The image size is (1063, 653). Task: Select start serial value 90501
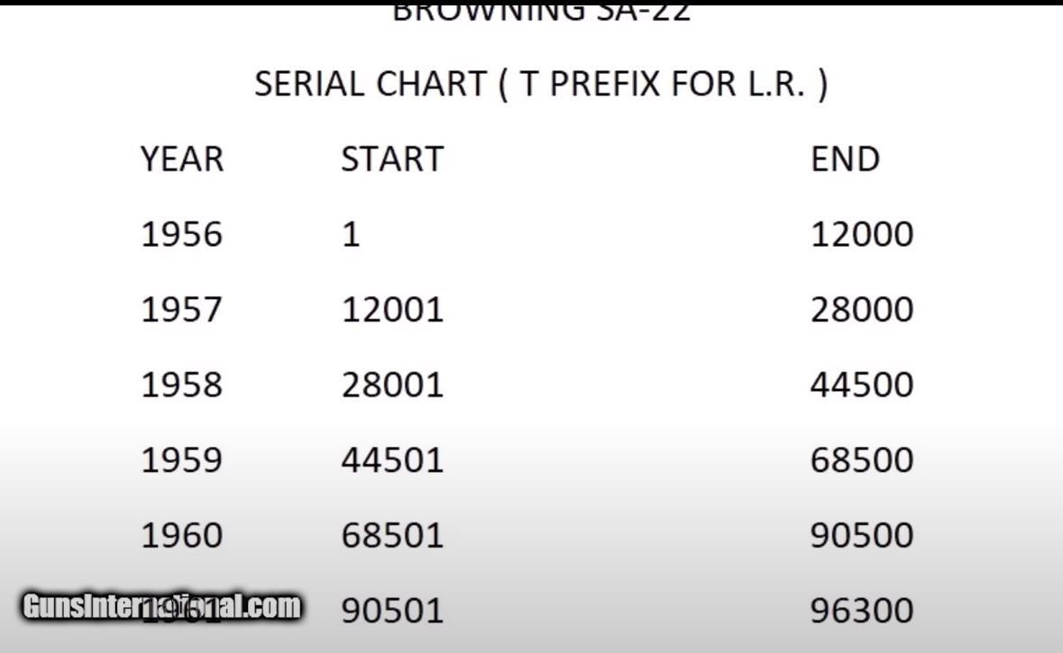point(392,611)
